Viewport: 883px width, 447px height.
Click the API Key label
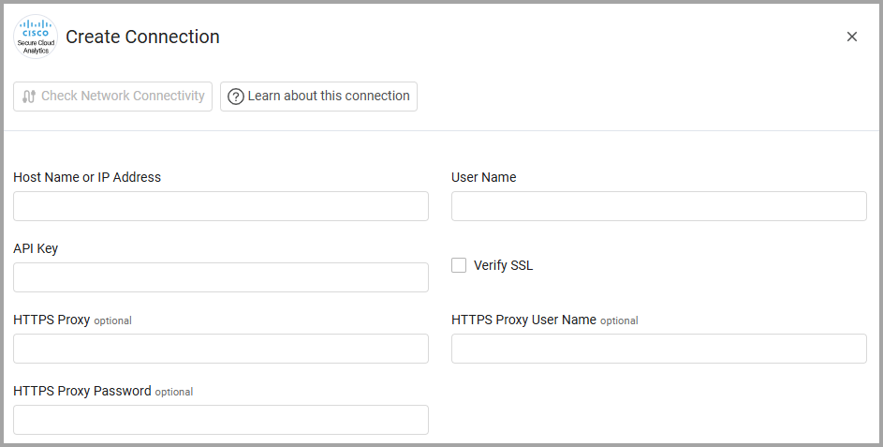coord(36,248)
